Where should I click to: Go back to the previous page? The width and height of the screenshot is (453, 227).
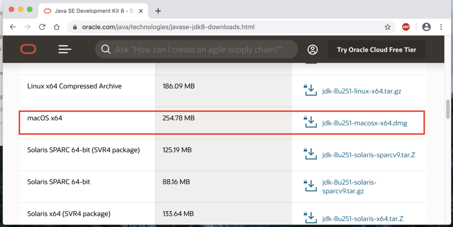click(x=12, y=27)
